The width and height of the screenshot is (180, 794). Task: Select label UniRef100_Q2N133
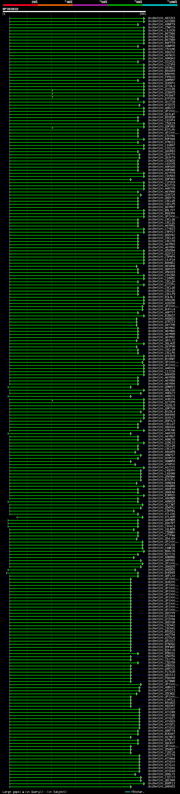[x=161, y=442]
